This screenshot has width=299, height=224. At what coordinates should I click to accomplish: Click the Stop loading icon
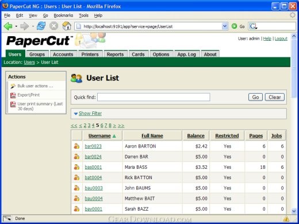click(x=54, y=26)
